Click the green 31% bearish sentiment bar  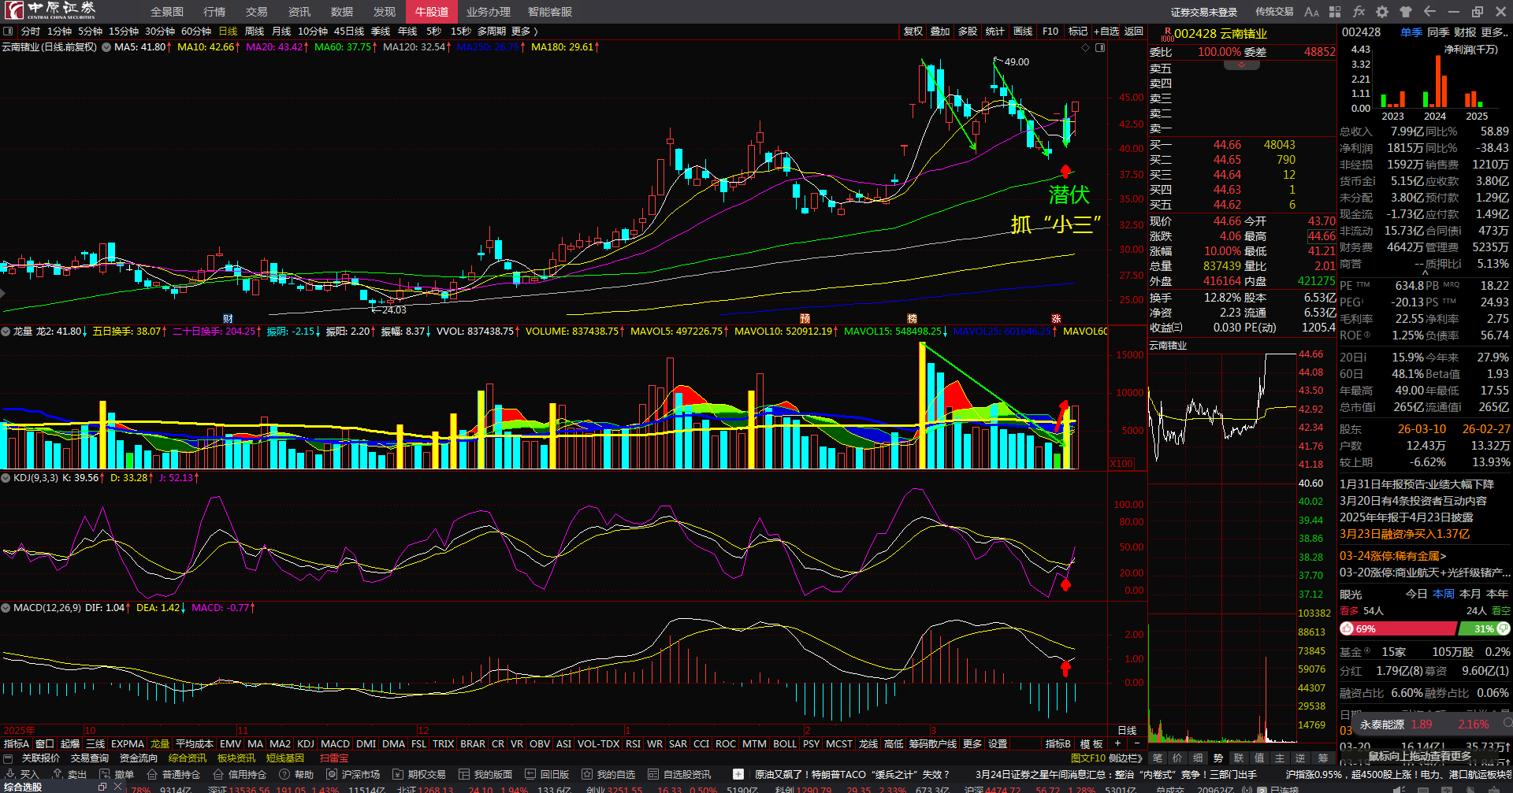[1484, 628]
